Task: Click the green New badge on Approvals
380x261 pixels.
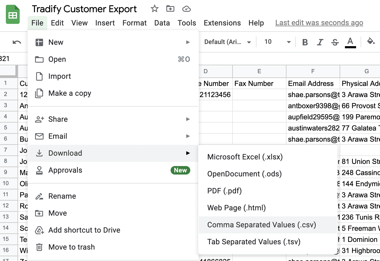Action: 180,170
